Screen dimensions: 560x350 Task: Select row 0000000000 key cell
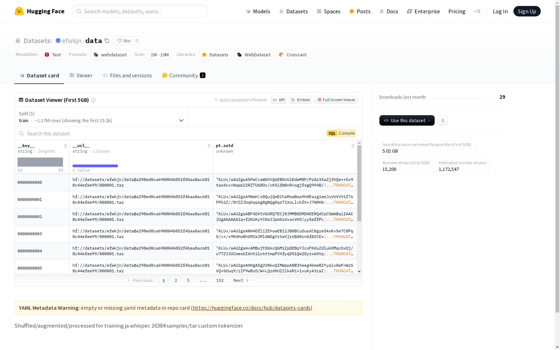(42, 182)
